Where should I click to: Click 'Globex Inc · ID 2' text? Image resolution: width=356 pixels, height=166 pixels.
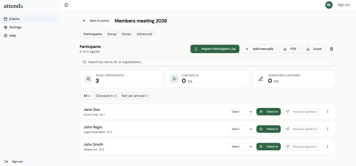[x=94, y=149]
